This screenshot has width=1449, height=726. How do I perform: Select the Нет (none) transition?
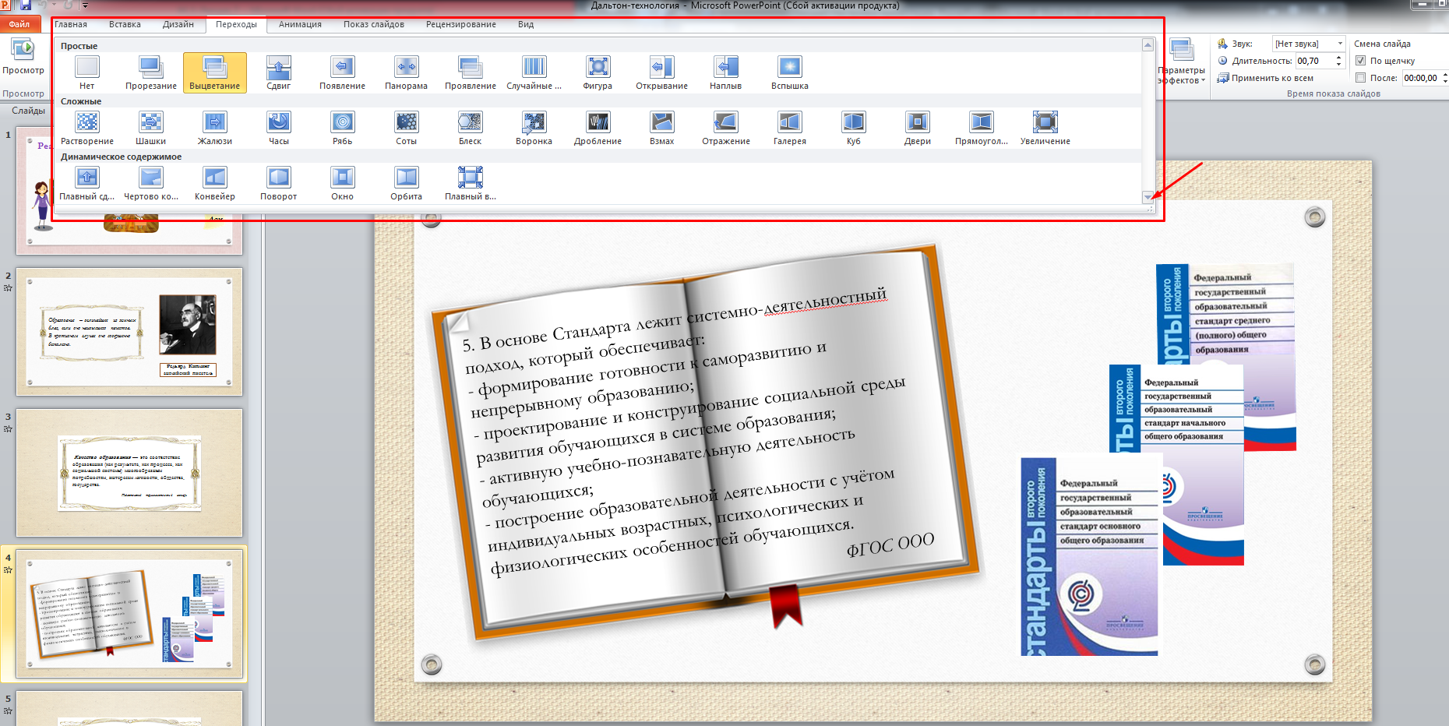point(87,73)
